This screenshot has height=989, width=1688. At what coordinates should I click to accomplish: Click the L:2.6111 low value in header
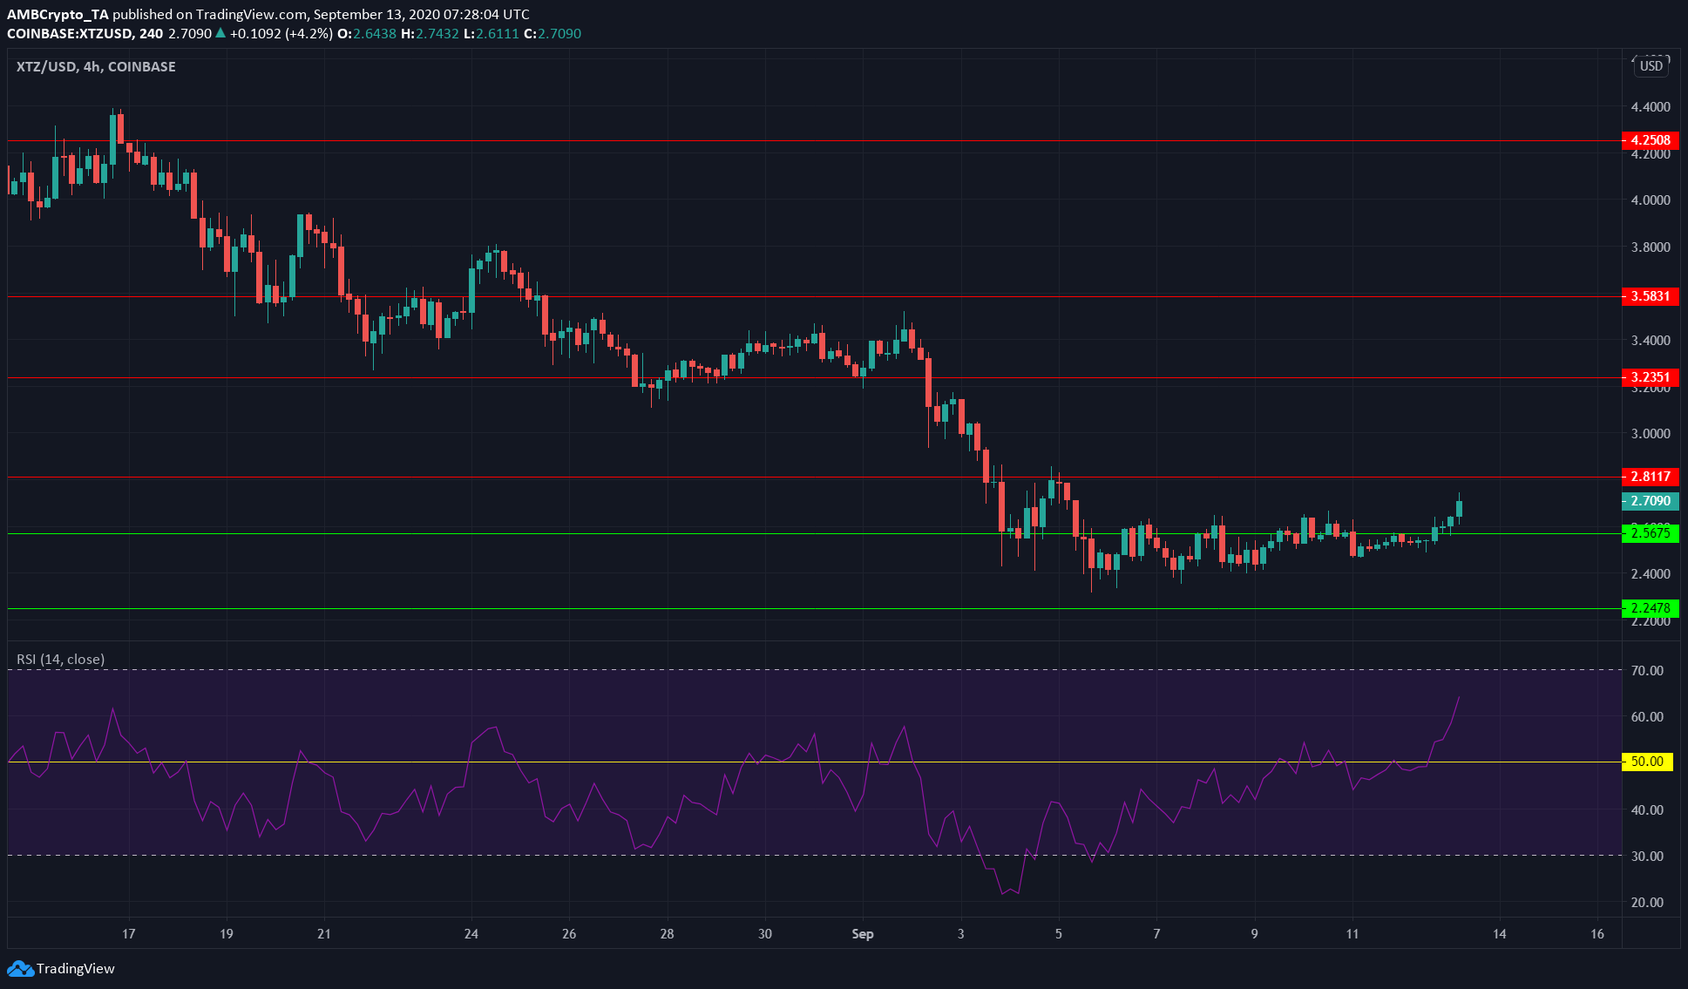pos(491,33)
